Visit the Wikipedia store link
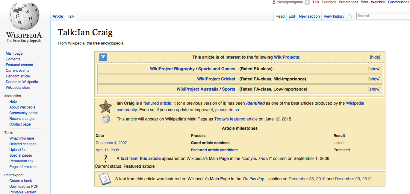This screenshot has height=194, width=410. click(x=18, y=88)
